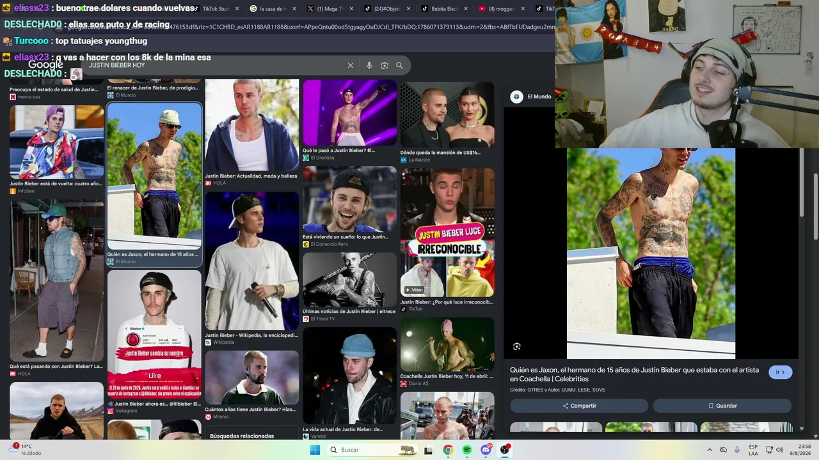819x460 pixels.
Task: Open the Justin Bieber Wikipedia image result
Action: [x=251, y=261]
